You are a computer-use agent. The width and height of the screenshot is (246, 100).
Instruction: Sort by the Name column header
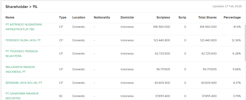click(x=10, y=17)
